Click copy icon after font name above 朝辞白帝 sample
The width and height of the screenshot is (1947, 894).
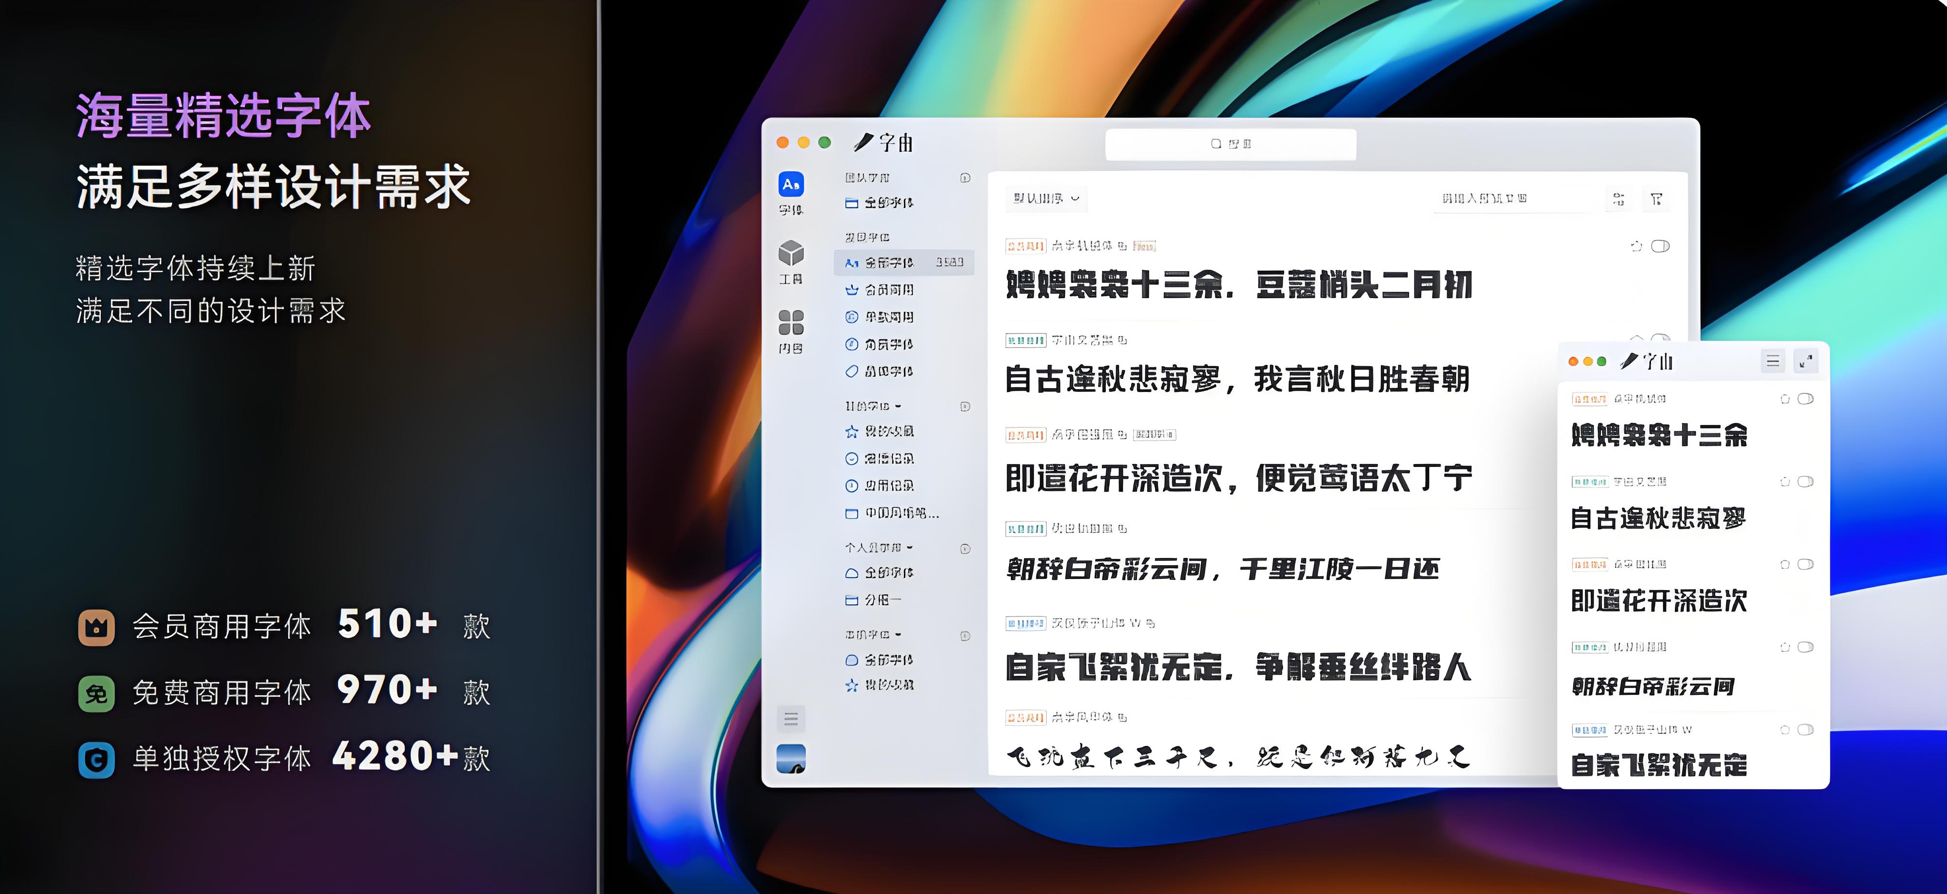(1122, 529)
